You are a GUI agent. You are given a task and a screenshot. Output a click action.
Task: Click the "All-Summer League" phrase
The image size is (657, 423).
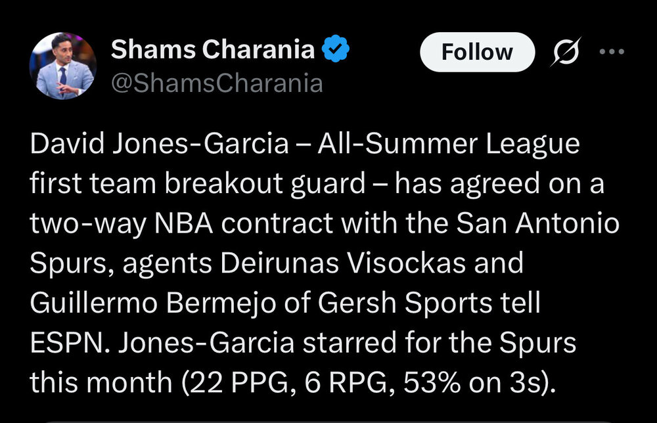(x=449, y=145)
